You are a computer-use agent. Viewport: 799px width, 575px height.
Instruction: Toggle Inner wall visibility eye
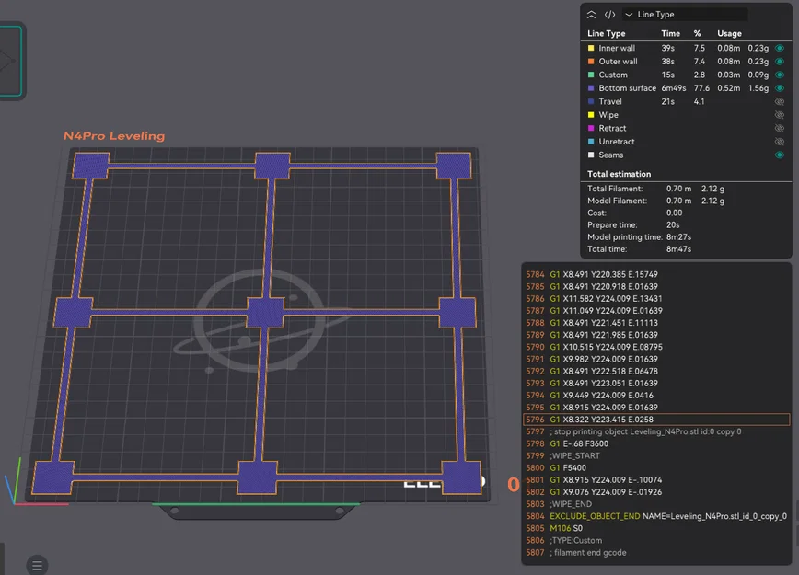click(x=779, y=48)
